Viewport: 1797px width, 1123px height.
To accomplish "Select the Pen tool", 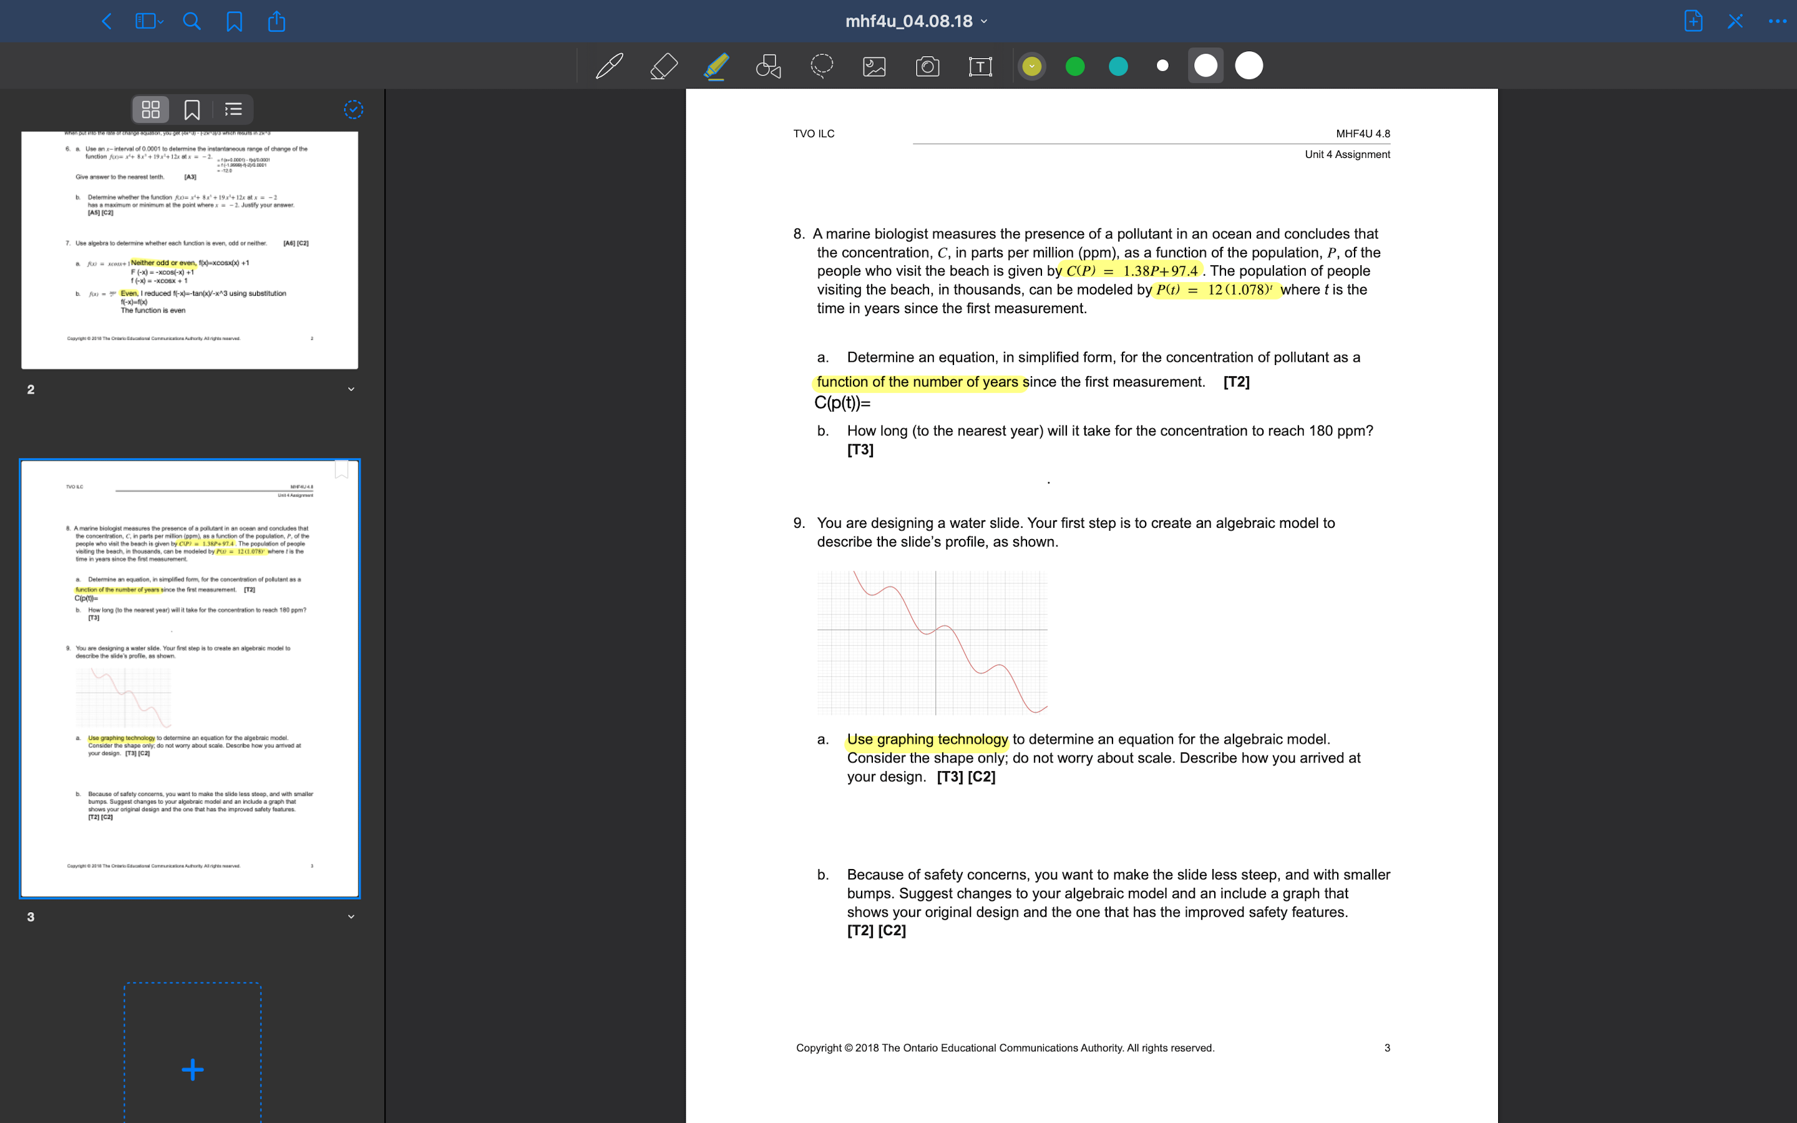I will coord(609,66).
